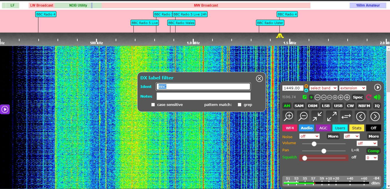Image resolution: width=390 pixels, height=189 pixels.
Task: Toggle the Comp compression button
Action: (x=373, y=151)
